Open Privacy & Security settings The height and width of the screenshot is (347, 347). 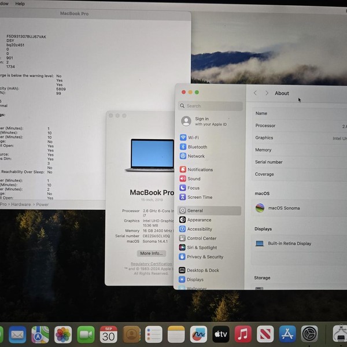point(201,257)
